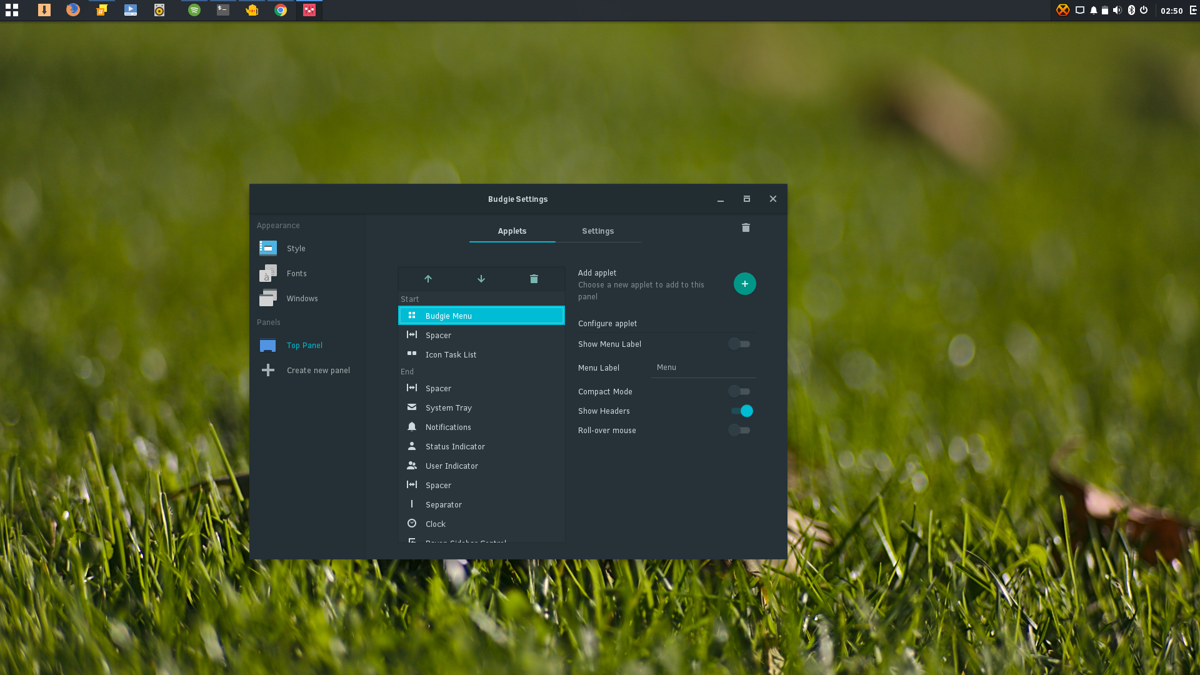Open notifications bell in top panel
1200x675 pixels.
(x=1094, y=11)
